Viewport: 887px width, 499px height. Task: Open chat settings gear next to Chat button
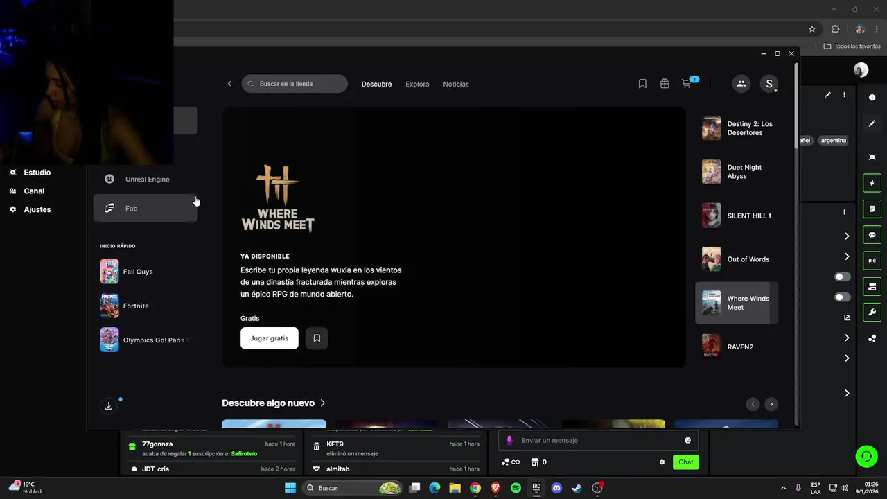662,462
